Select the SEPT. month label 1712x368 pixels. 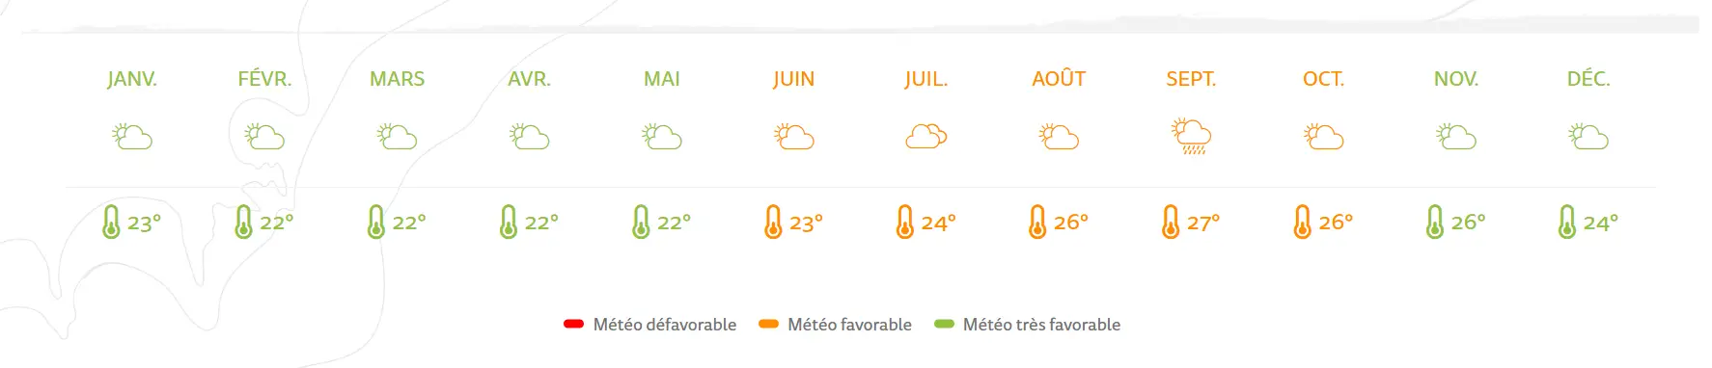pos(1191,79)
